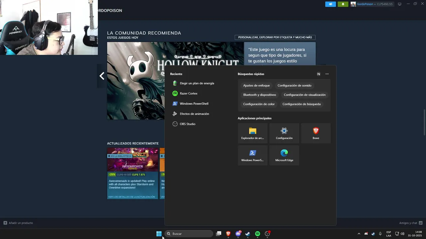Click Personalizar, explorar por etiqueta button

click(x=275, y=38)
